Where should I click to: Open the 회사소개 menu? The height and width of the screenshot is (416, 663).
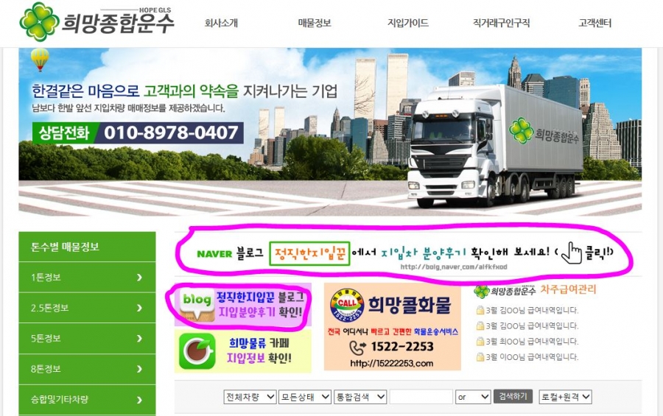point(221,23)
